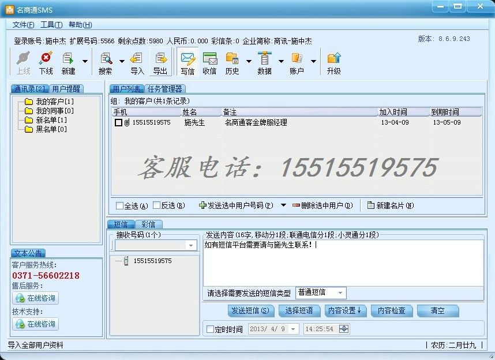This screenshot has height=360, width=495.
Task: Select the 我的同事[0] folder
Action: tap(49, 111)
